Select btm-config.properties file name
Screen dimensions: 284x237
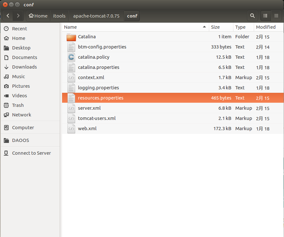[102, 47]
